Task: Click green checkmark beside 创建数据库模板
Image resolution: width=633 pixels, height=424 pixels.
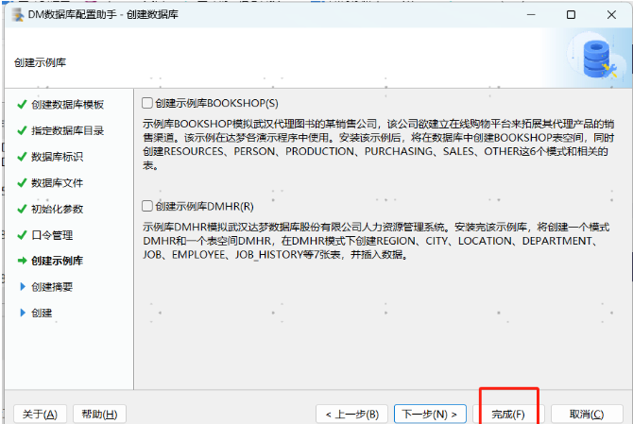Action: [23, 105]
